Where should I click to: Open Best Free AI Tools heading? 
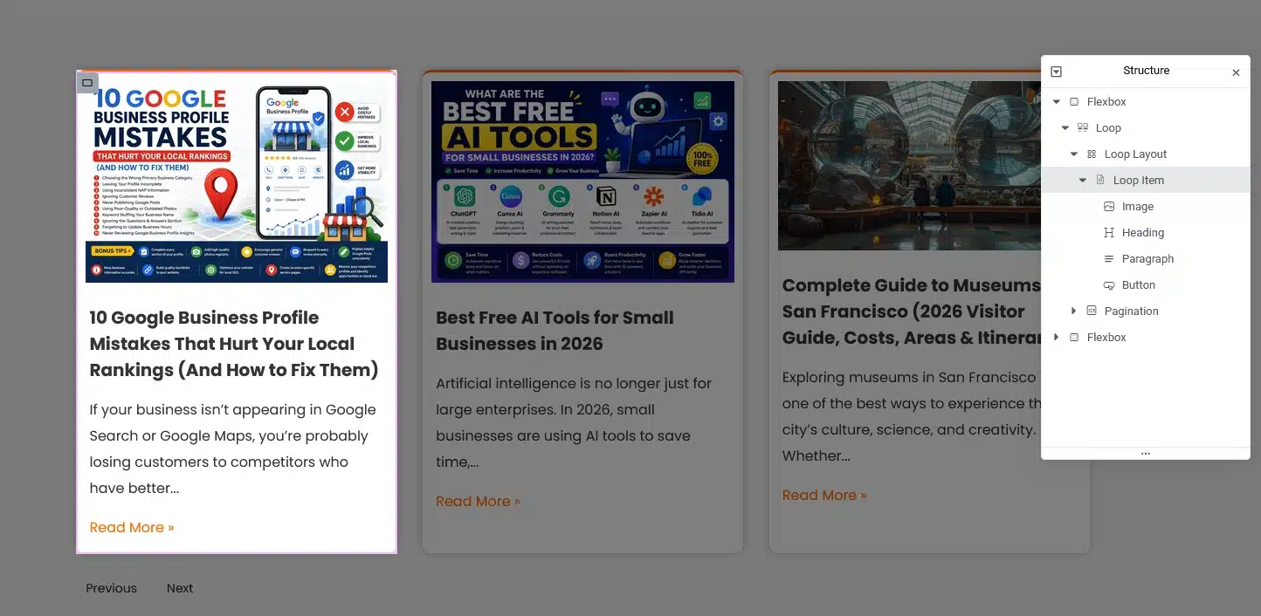tap(555, 331)
